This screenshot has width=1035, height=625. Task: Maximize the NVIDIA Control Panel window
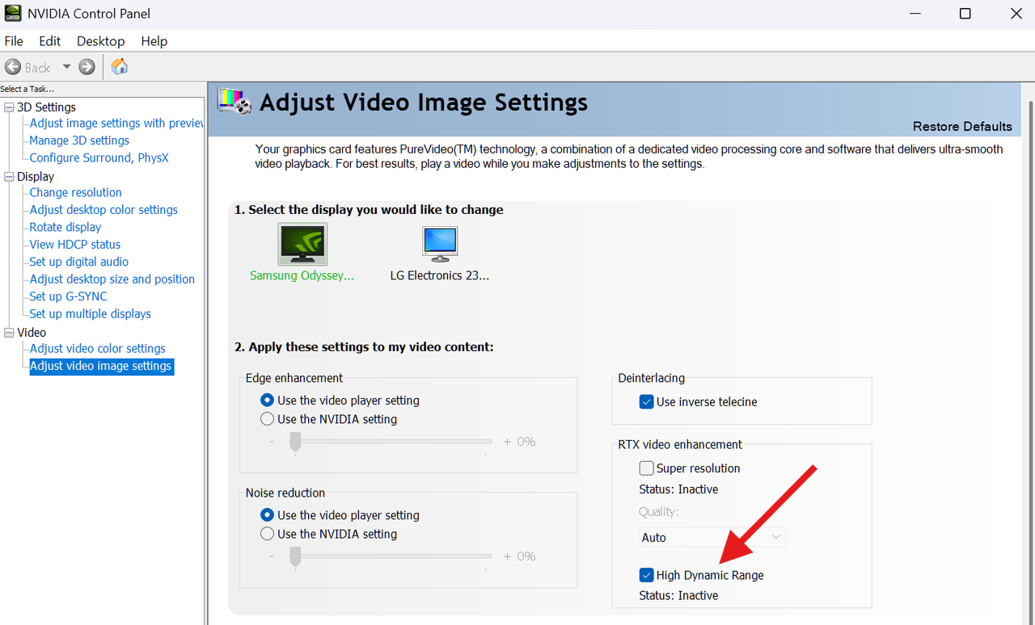[965, 14]
